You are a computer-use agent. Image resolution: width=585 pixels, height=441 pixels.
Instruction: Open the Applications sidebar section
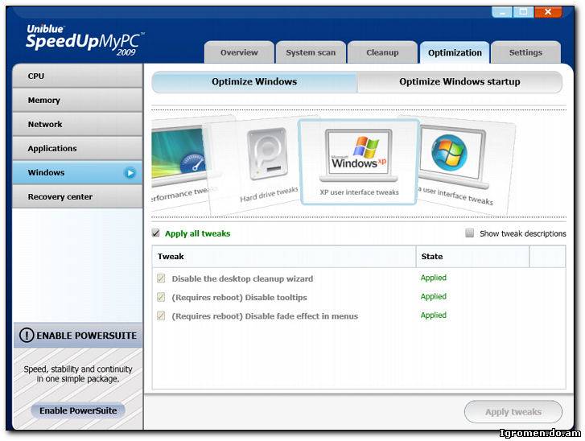click(x=77, y=149)
